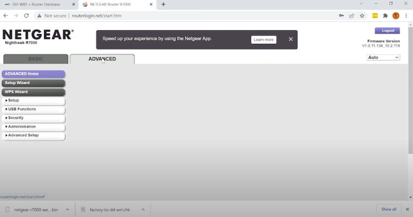Viewport: 413px width, 217px height.
Task: Open options for netgear-r7000 .bin download
Action: point(67,210)
